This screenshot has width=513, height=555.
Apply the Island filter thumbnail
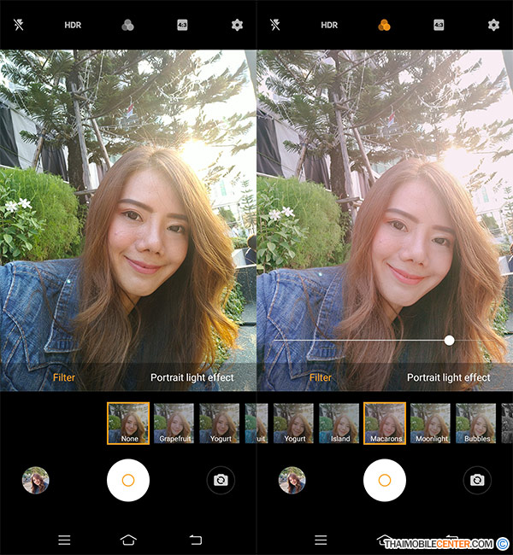click(339, 424)
